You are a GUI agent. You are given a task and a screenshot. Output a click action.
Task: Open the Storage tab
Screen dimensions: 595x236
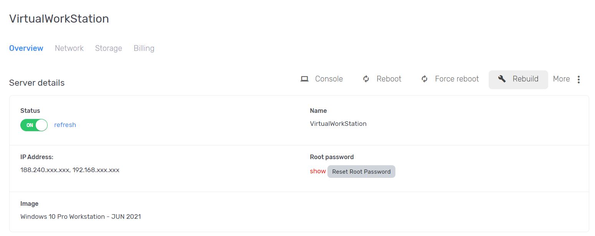click(109, 48)
